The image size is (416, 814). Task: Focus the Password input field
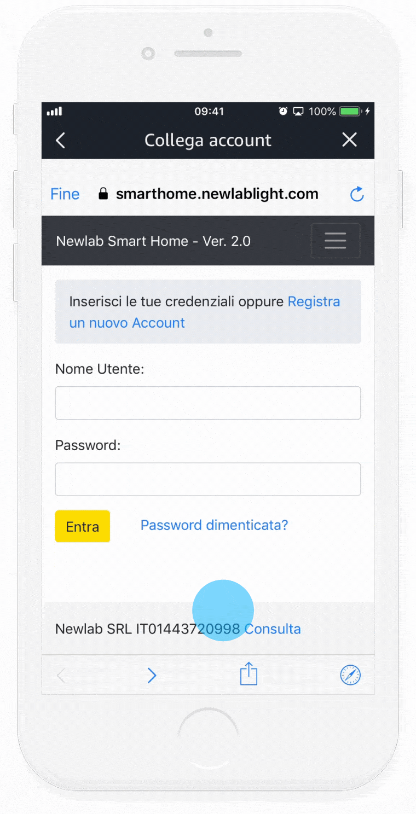pos(208,479)
